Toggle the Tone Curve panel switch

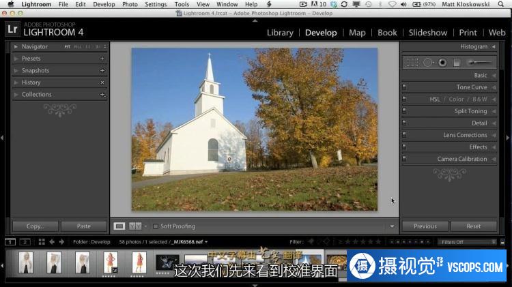click(404, 87)
